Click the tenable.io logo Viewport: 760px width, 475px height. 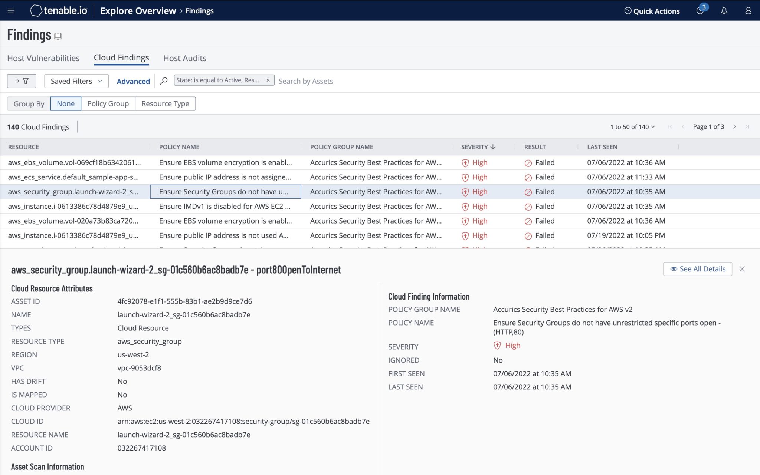pyautogui.click(x=59, y=11)
